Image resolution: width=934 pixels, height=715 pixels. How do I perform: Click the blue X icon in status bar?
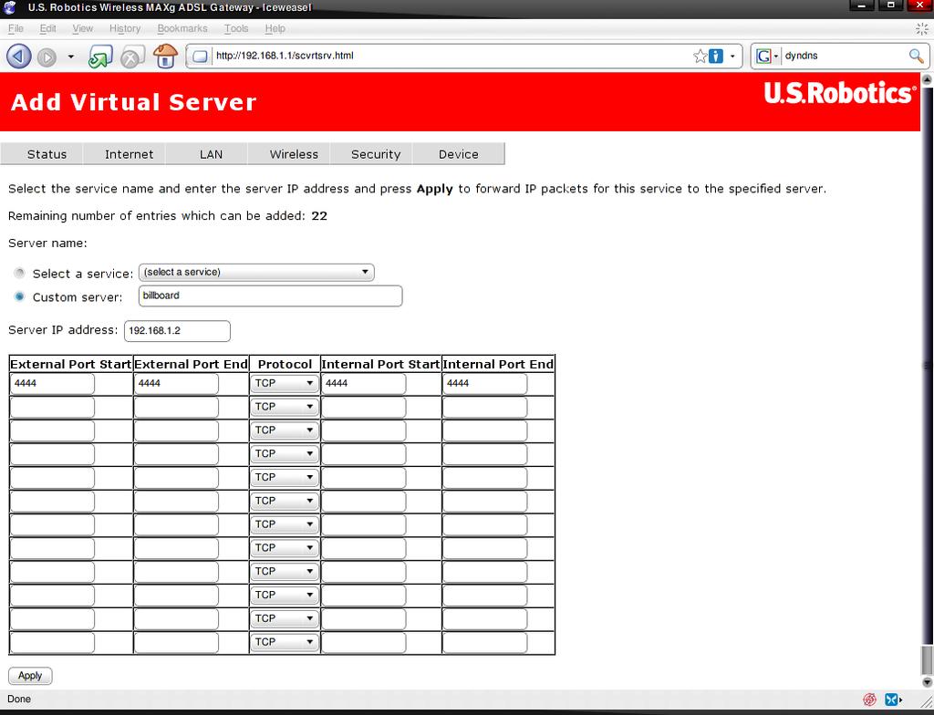click(x=892, y=699)
